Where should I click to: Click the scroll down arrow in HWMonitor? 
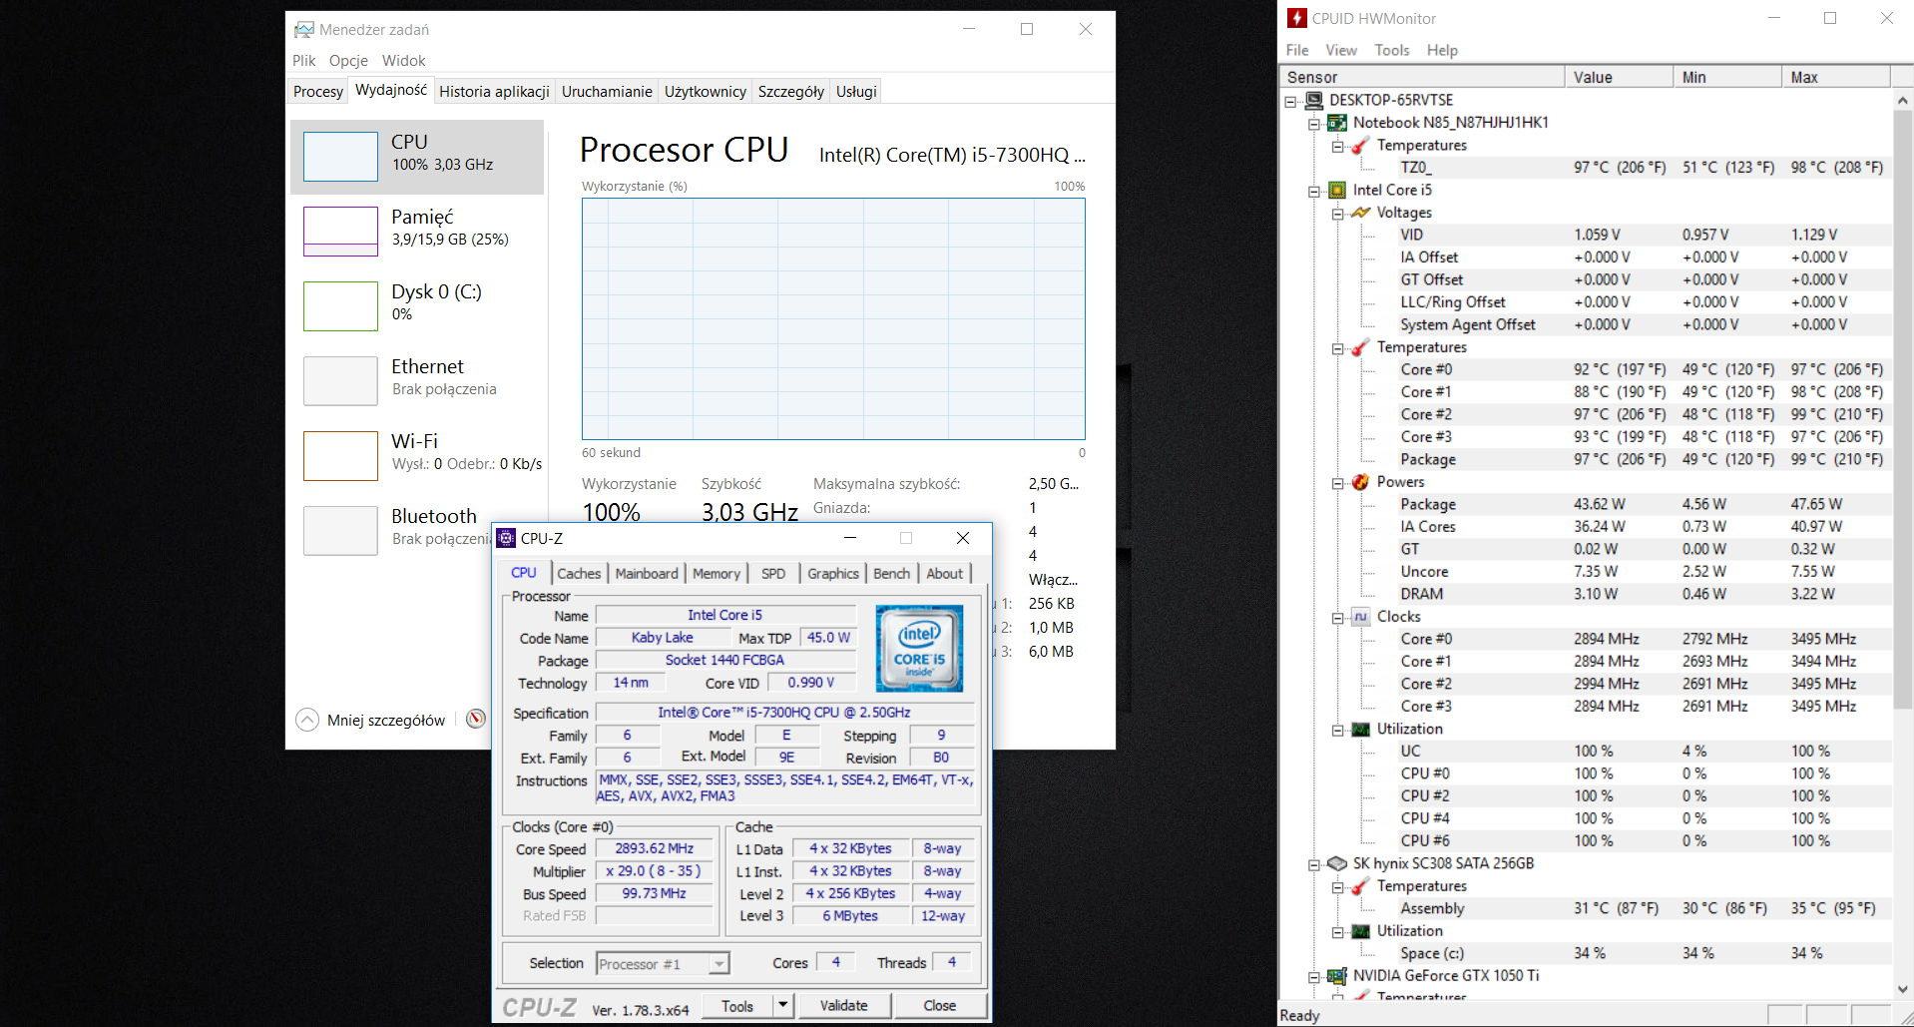1902,989
